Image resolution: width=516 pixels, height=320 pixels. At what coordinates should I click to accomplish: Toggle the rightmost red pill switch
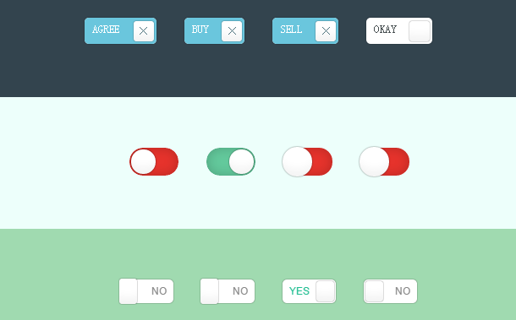pos(384,161)
